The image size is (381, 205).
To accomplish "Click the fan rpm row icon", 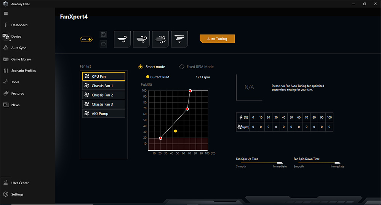I will click(240, 127).
